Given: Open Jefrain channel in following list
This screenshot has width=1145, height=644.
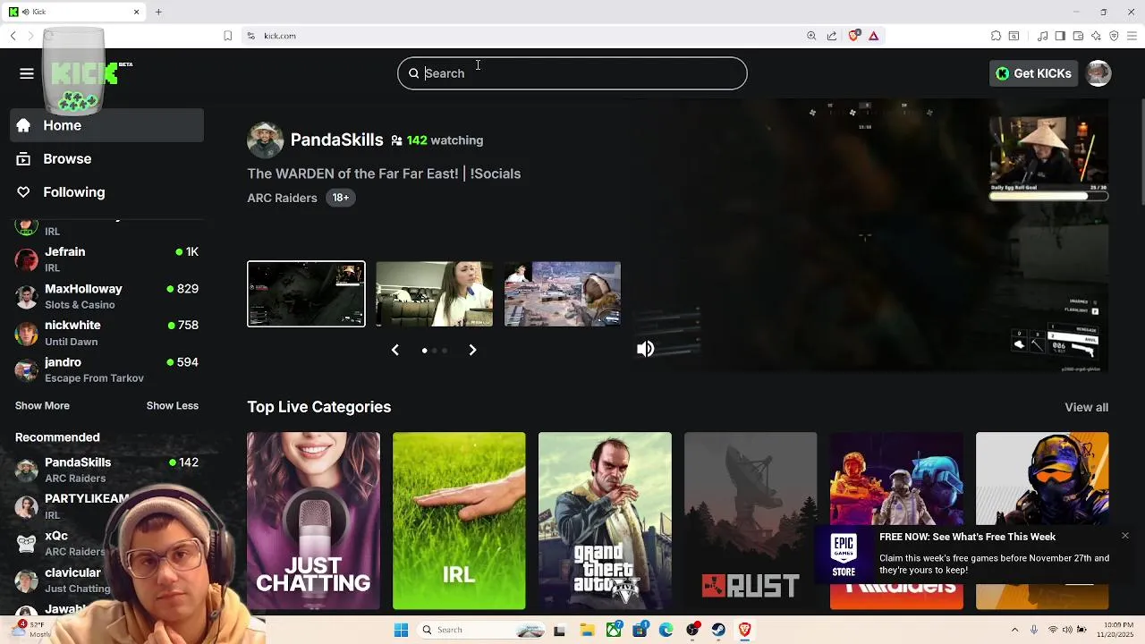Looking at the screenshot, I should point(107,259).
